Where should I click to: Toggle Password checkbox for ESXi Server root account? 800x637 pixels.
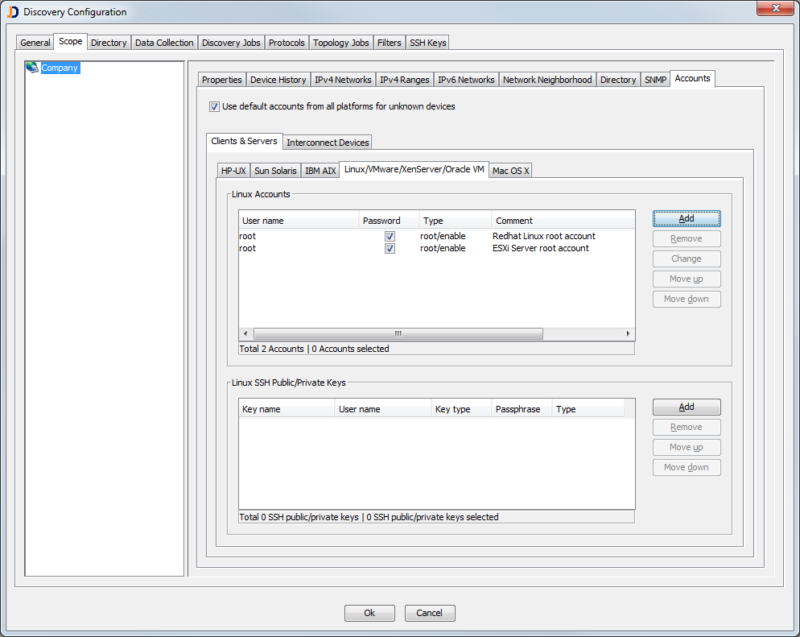click(x=390, y=248)
